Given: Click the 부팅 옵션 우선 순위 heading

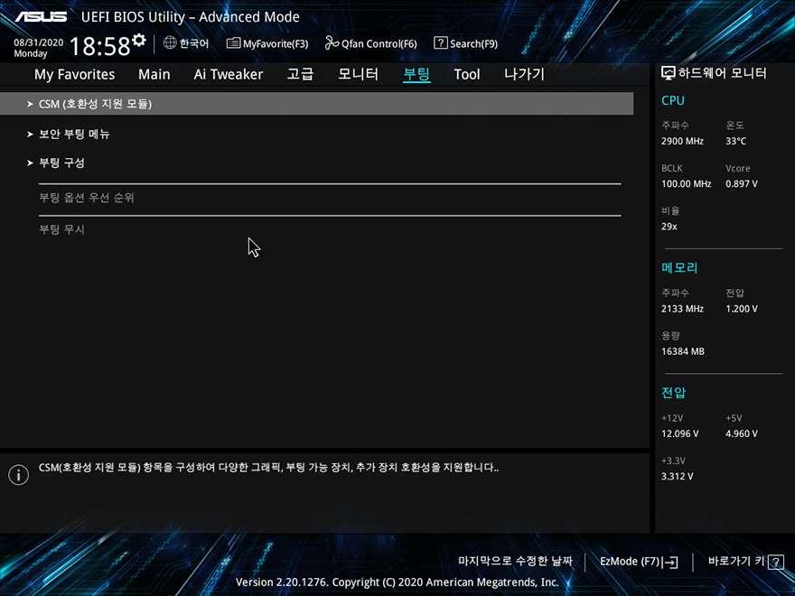Looking at the screenshot, I should tap(87, 198).
